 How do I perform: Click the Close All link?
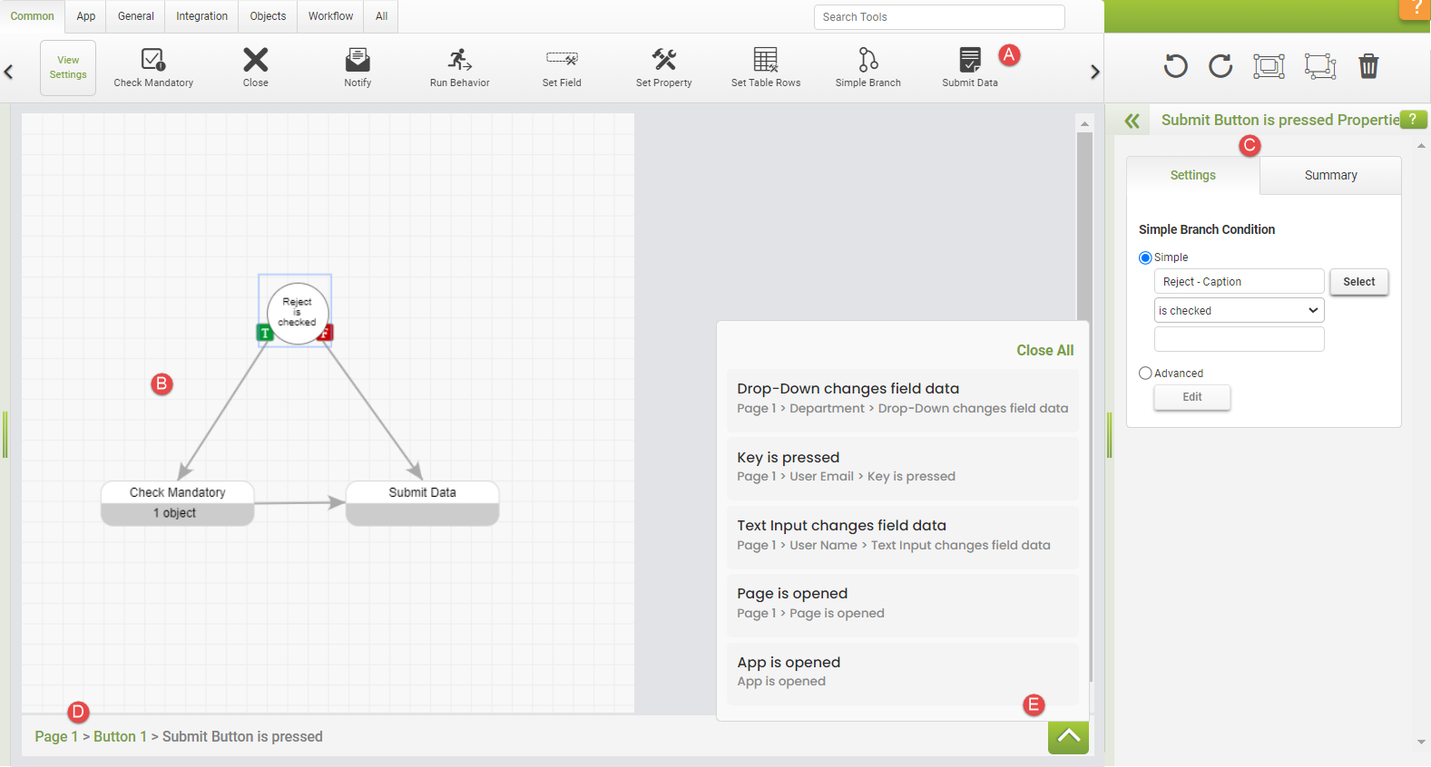[x=1044, y=351]
